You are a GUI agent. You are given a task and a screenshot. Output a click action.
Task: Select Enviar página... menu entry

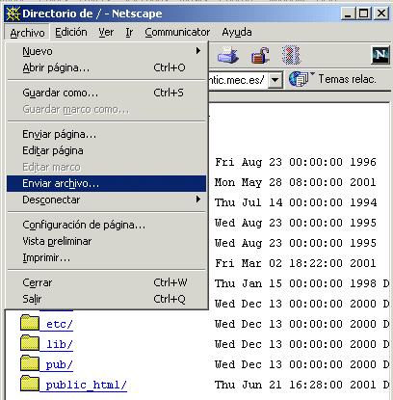coord(106,134)
